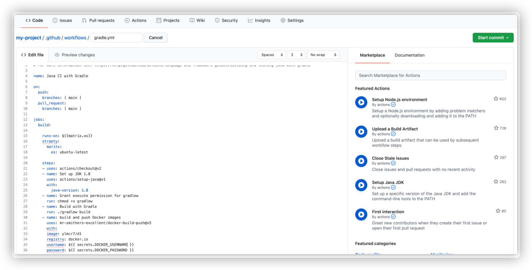Navigate to .github breadcrumb folder
The image size is (532, 270).
click(x=53, y=38)
